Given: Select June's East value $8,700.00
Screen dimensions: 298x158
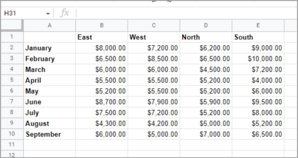Looking at the screenshot, I should point(102,102).
